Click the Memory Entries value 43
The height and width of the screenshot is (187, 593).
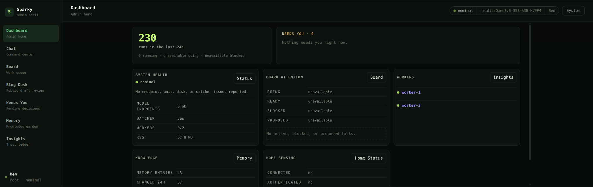click(x=180, y=173)
